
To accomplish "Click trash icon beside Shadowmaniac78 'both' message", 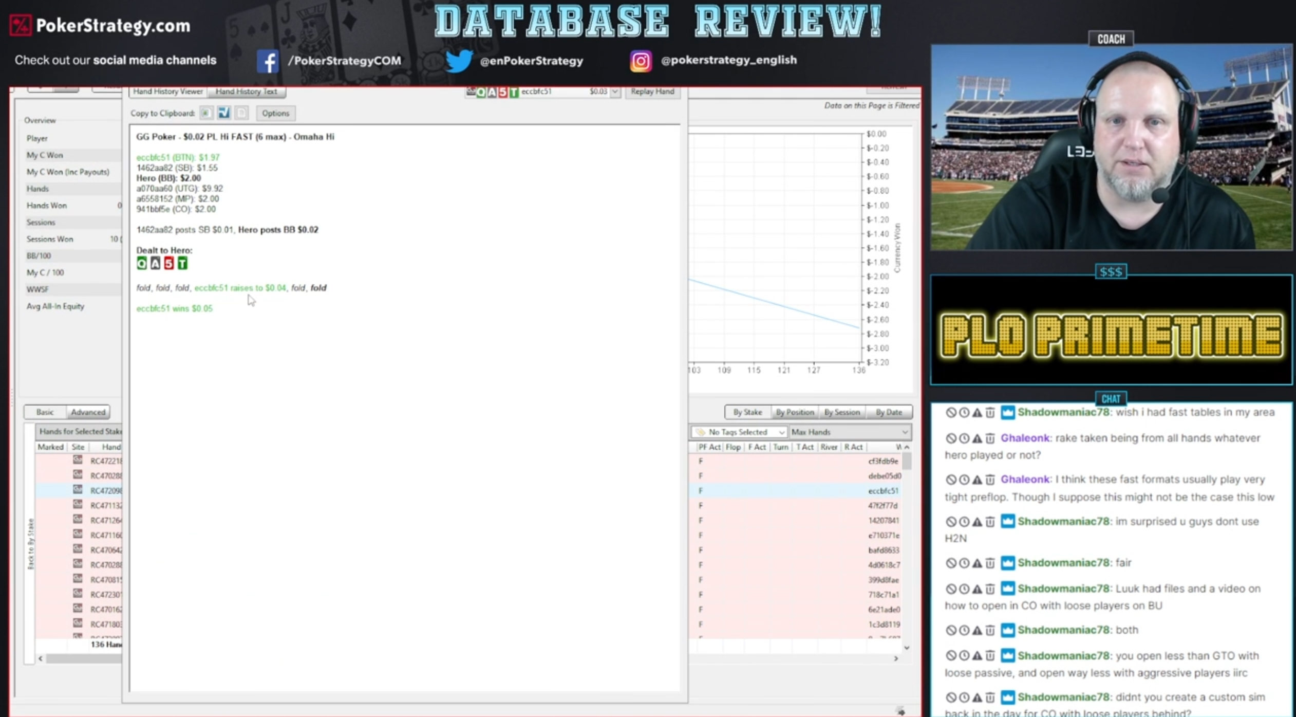I will point(990,630).
